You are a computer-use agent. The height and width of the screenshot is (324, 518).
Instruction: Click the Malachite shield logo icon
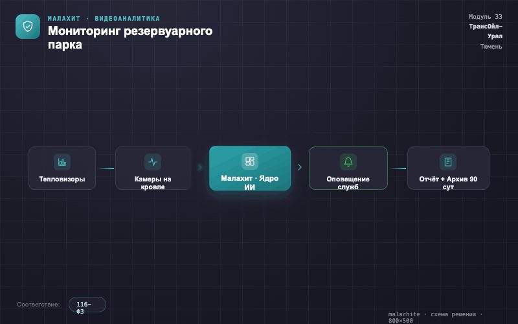click(28, 27)
